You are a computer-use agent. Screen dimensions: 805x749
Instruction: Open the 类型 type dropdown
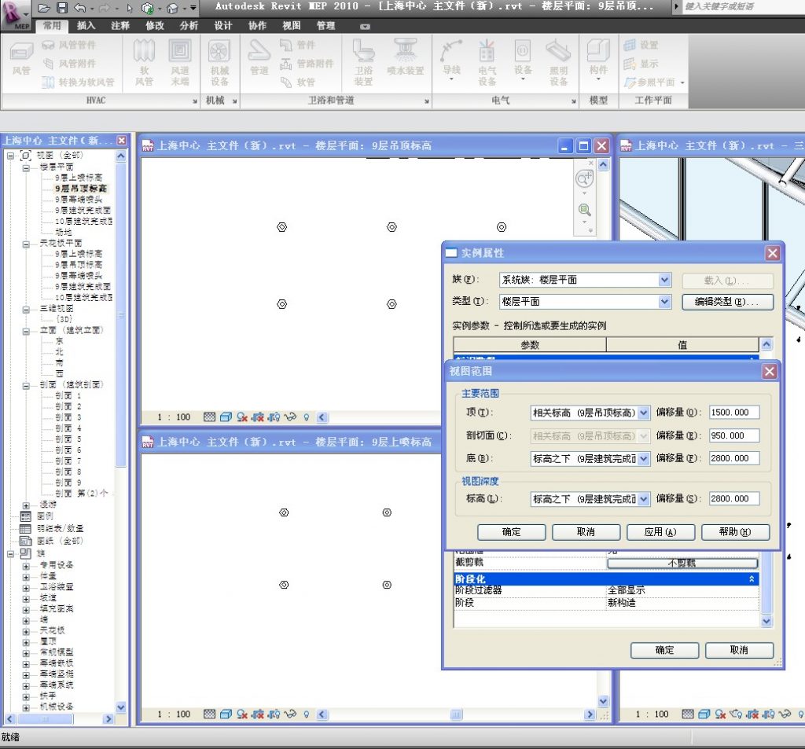(664, 301)
